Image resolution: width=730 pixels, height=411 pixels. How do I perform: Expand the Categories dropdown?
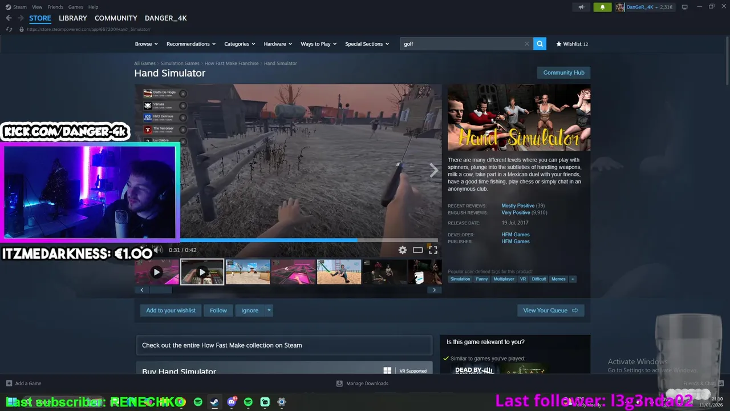click(x=240, y=44)
